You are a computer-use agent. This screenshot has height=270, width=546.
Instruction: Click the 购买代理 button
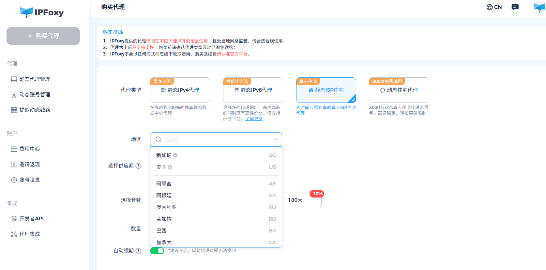pos(43,36)
